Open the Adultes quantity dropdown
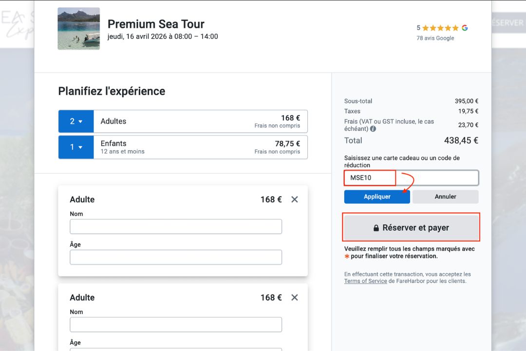 click(x=76, y=121)
